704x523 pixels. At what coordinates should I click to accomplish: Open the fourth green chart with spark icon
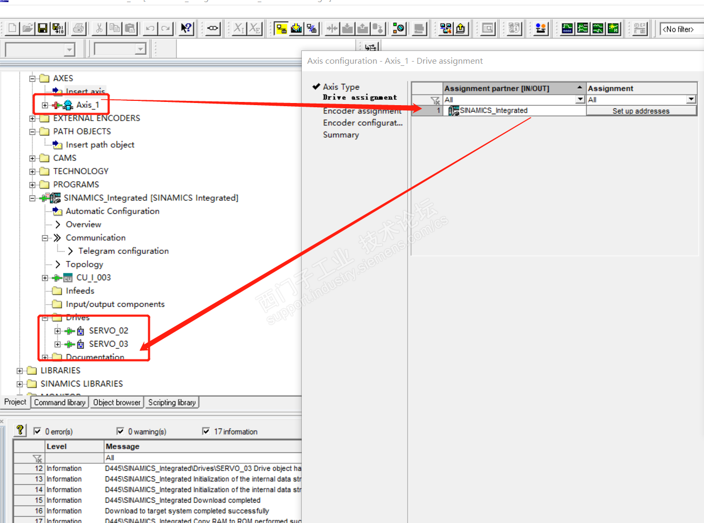point(614,28)
